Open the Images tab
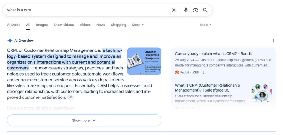Viewport: 283px width, 135px height. point(42,25)
